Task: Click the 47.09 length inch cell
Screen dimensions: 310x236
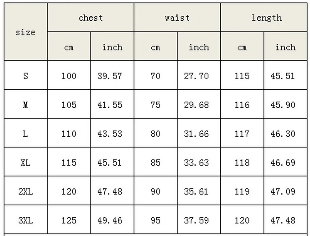Action: click(283, 191)
